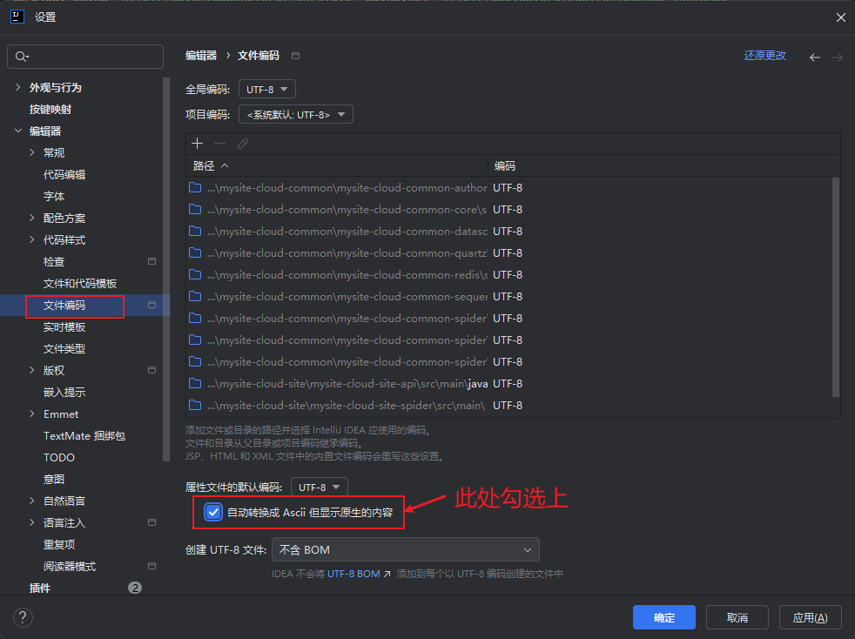Click the project icon beside 语言注入 in the tree

(x=151, y=522)
